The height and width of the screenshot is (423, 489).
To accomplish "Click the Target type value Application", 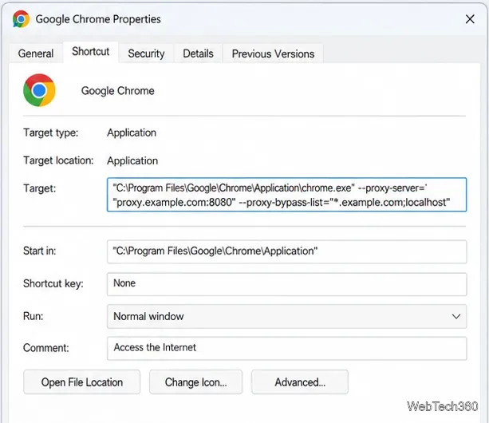I will click(x=132, y=133).
